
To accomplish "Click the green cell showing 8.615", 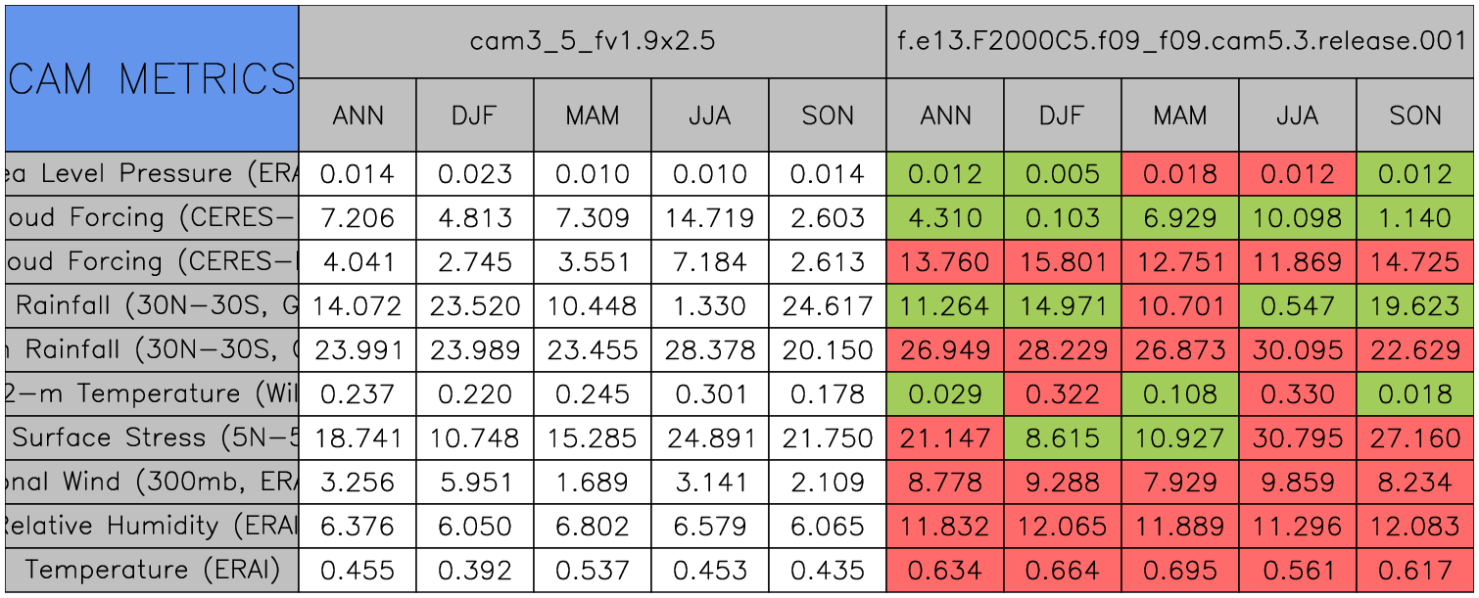I will click(x=1062, y=438).
